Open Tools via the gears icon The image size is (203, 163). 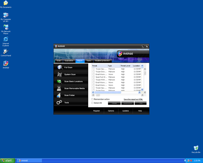pyautogui.click(x=59, y=102)
